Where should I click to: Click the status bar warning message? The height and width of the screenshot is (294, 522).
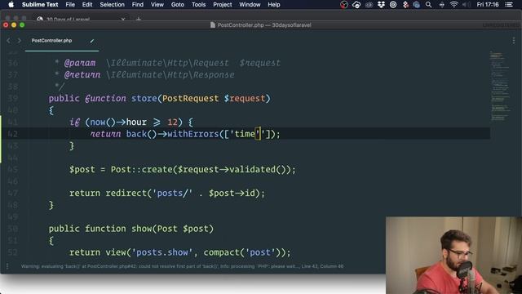tap(182, 266)
